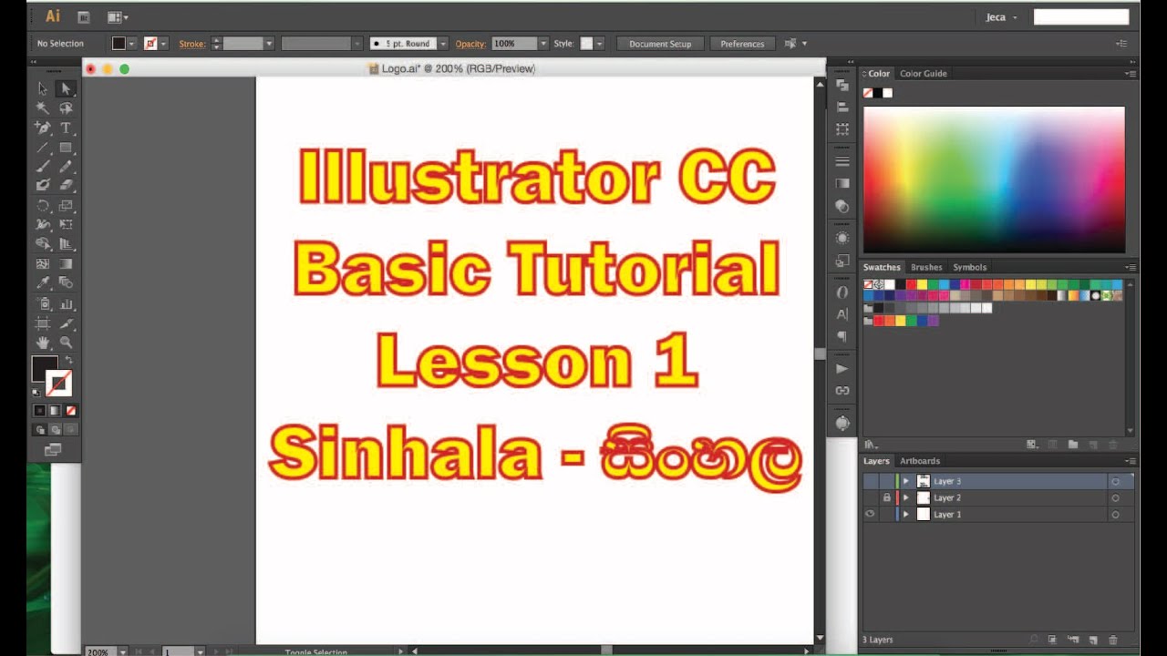The image size is (1167, 656).
Task: Select the Free Transform tool
Action: (x=66, y=224)
